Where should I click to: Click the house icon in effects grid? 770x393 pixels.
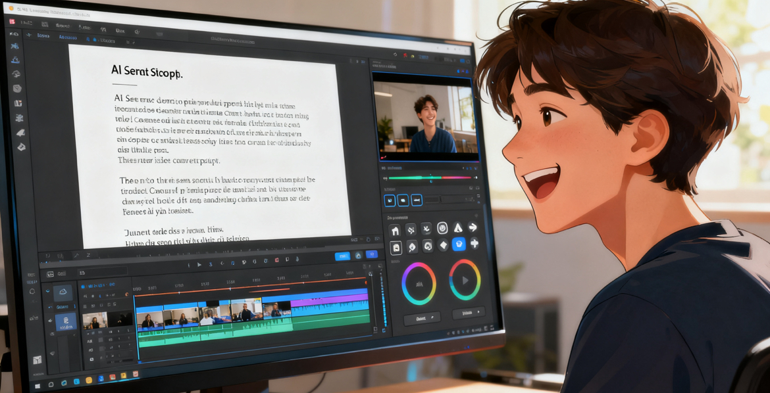tap(395, 230)
